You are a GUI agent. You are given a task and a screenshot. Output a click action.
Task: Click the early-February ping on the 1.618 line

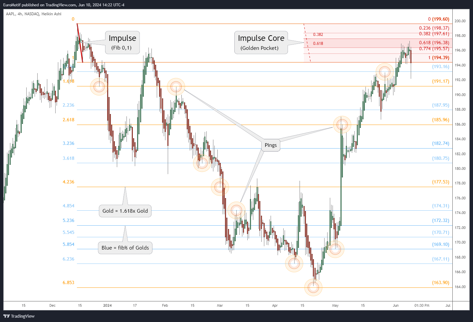point(176,87)
